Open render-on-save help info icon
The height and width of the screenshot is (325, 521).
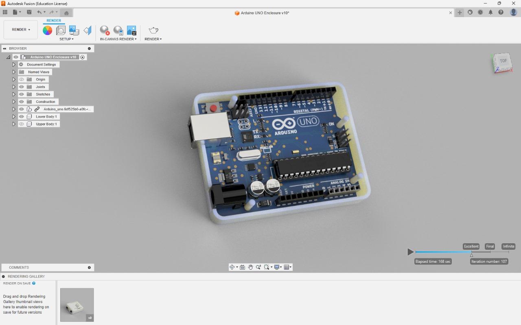pyautogui.click(x=34, y=283)
